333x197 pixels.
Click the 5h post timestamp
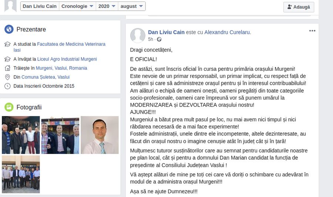(x=151, y=39)
